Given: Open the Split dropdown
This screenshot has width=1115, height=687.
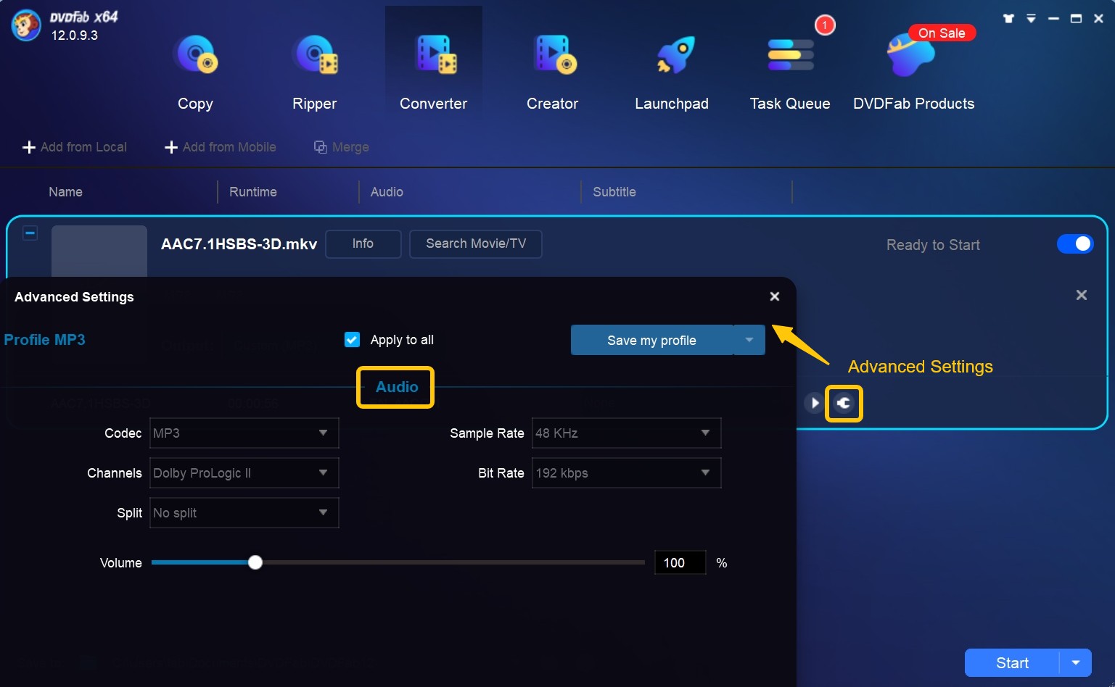Looking at the screenshot, I should [244, 513].
